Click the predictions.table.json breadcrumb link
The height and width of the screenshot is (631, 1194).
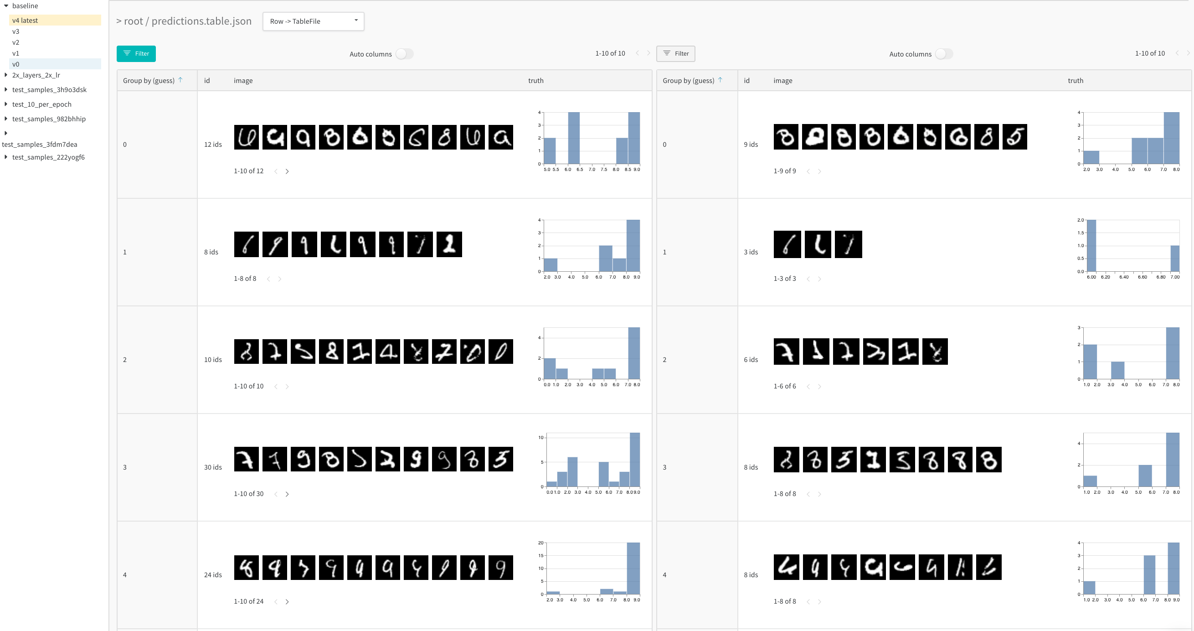click(x=201, y=21)
